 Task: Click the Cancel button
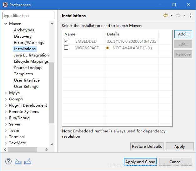point(175,162)
